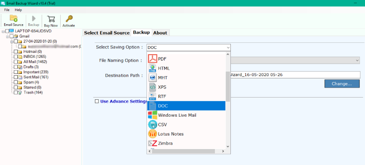Viewport: 365px width, 165px height.
Task: Collapse the LAPTOP-6S4UDSVD tree node
Action: pyautogui.click(x=3, y=31)
